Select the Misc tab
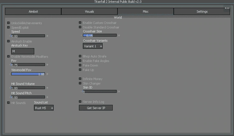 point(146,12)
